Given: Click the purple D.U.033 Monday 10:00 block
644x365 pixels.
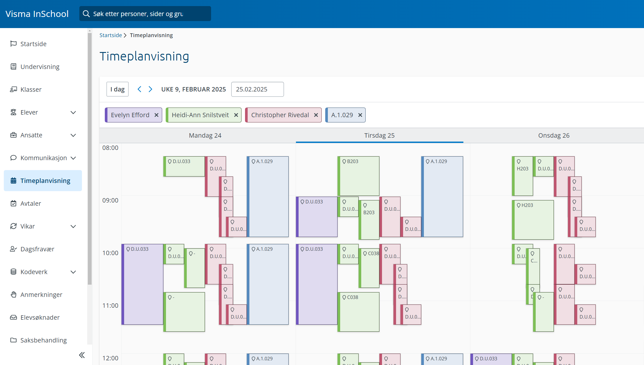Looking at the screenshot, I should (x=143, y=284).
